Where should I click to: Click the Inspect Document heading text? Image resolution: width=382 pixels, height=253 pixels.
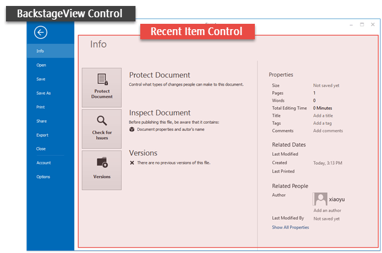160,113
